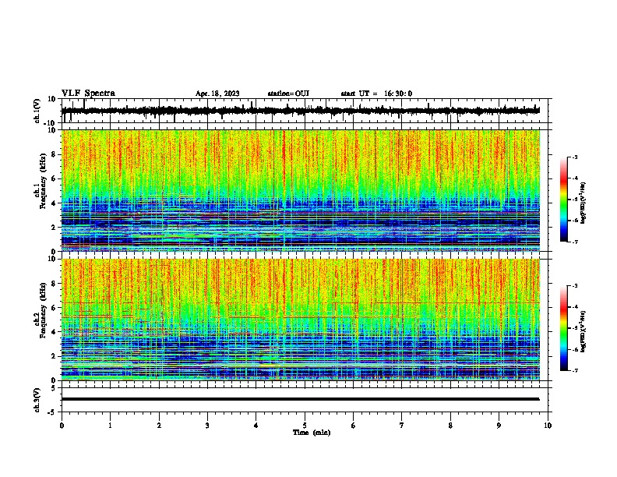
Task: Click the ch.1 color bar log(PSD) units label
Action: click(584, 203)
